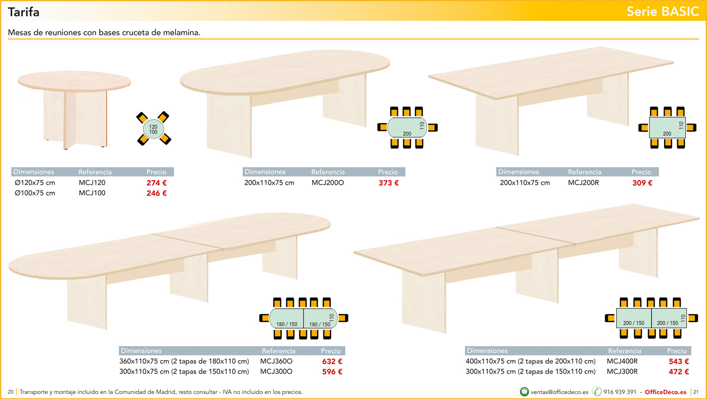Screen dimensions: 707x399
Task: Click the 373 € price
Action: [389, 183]
